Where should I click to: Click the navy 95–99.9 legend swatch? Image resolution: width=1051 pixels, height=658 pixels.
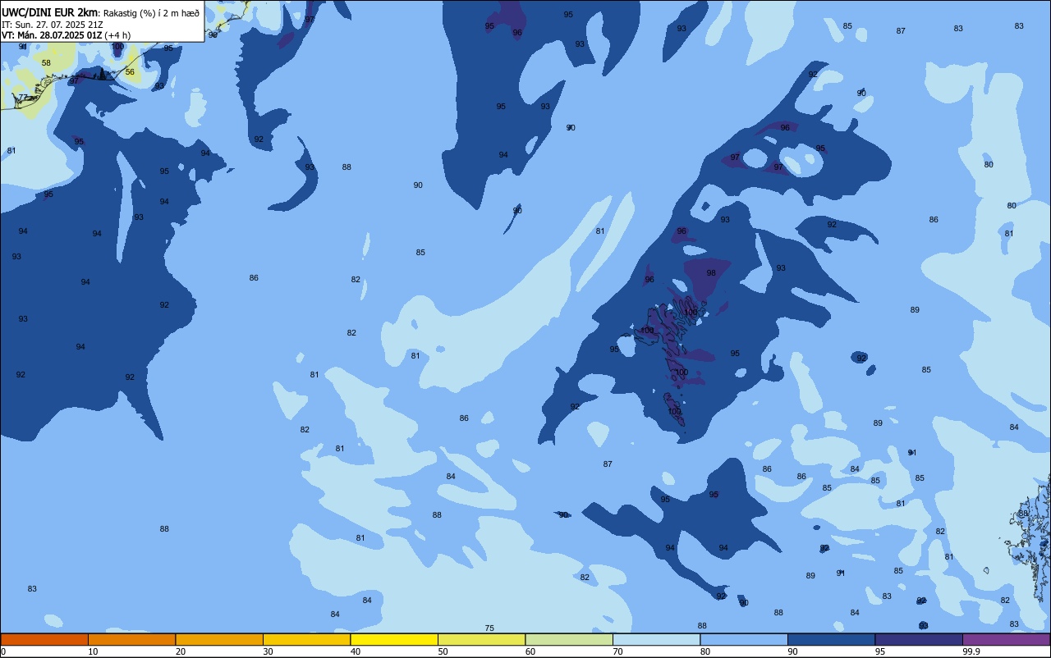(919, 639)
